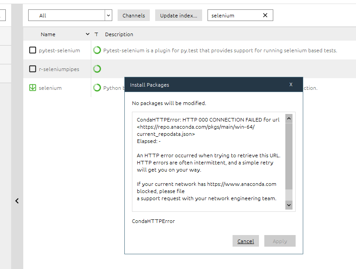Collapse sidebar with left chevron arrow
Screen dimensions: 356x269
click(17, 201)
